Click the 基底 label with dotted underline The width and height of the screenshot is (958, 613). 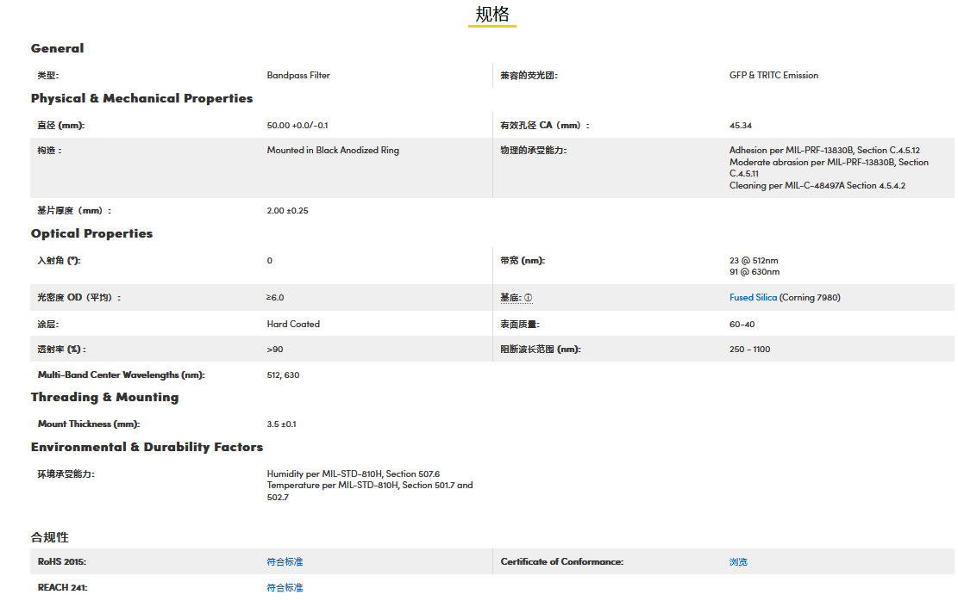click(510, 298)
